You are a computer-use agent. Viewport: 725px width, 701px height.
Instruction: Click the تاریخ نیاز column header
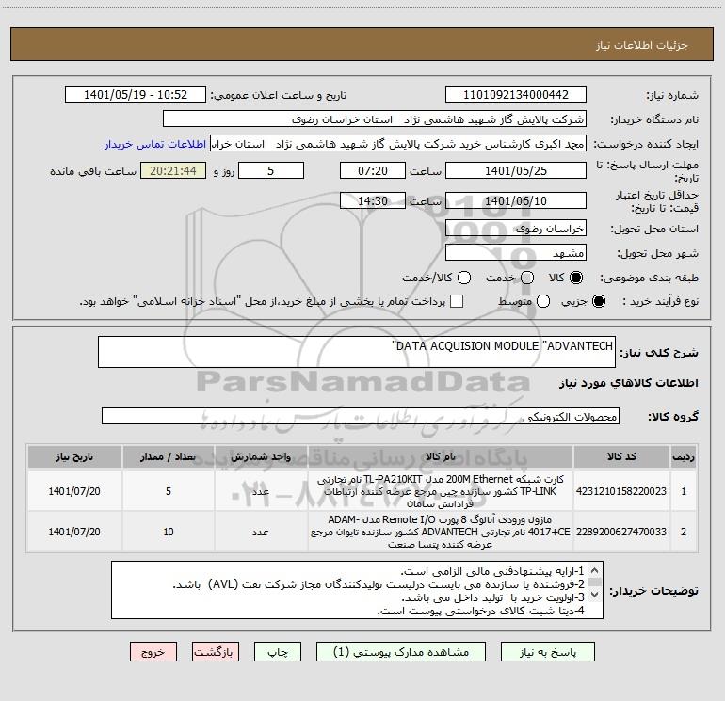[x=74, y=457]
